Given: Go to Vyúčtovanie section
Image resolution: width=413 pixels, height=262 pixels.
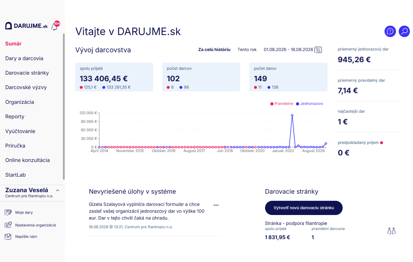Looking at the screenshot, I should click(x=20, y=131).
